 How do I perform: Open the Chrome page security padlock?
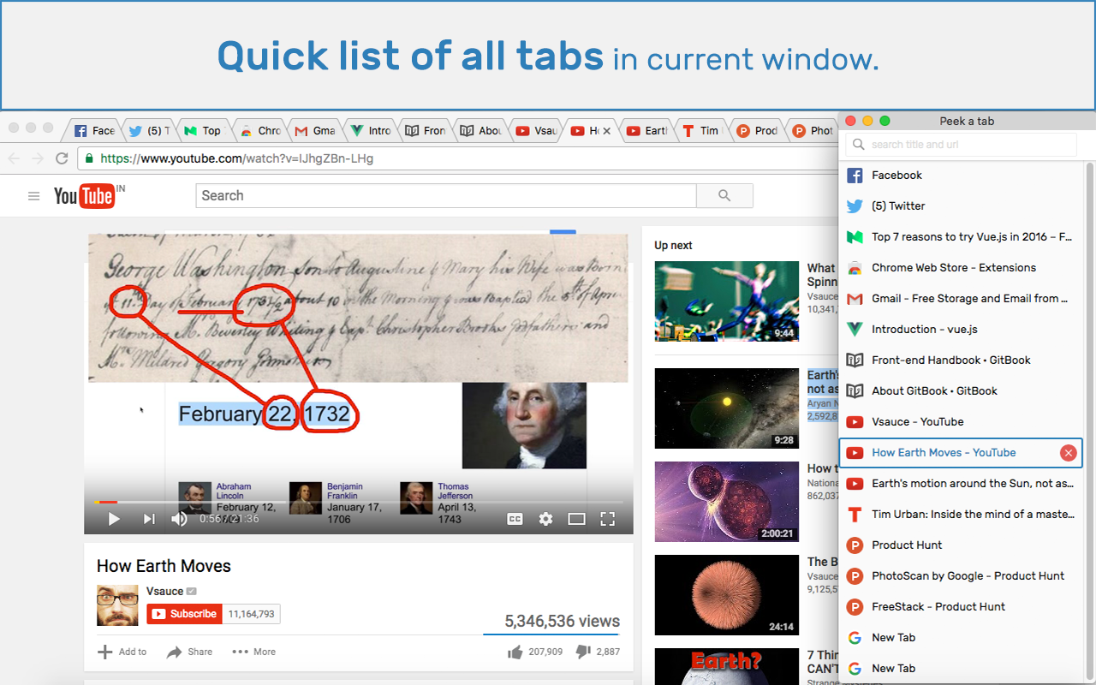point(88,158)
